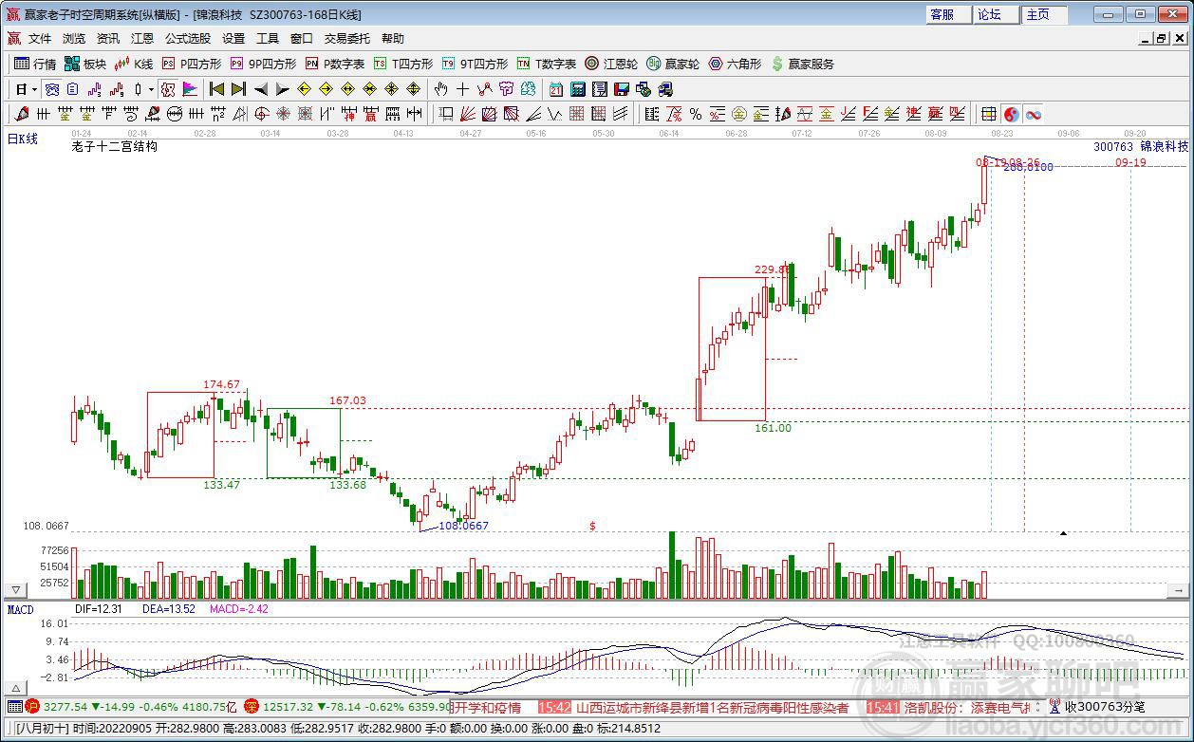Open the 六角形 hexagon tool
Viewport: 1194px width, 742px height.
pos(735,64)
